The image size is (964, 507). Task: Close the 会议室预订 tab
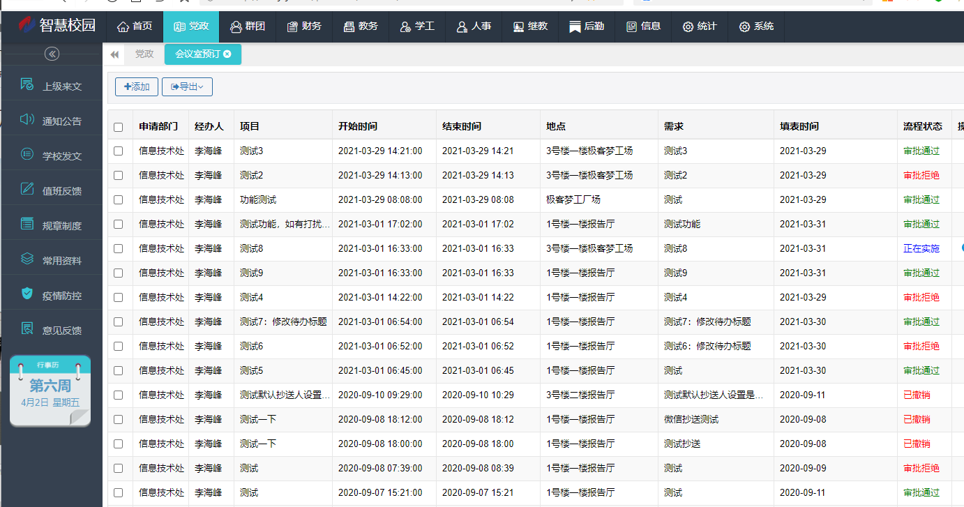point(227,54)
